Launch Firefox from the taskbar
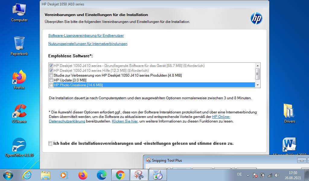This screenshot has height=181, width=309. (83, 175)
